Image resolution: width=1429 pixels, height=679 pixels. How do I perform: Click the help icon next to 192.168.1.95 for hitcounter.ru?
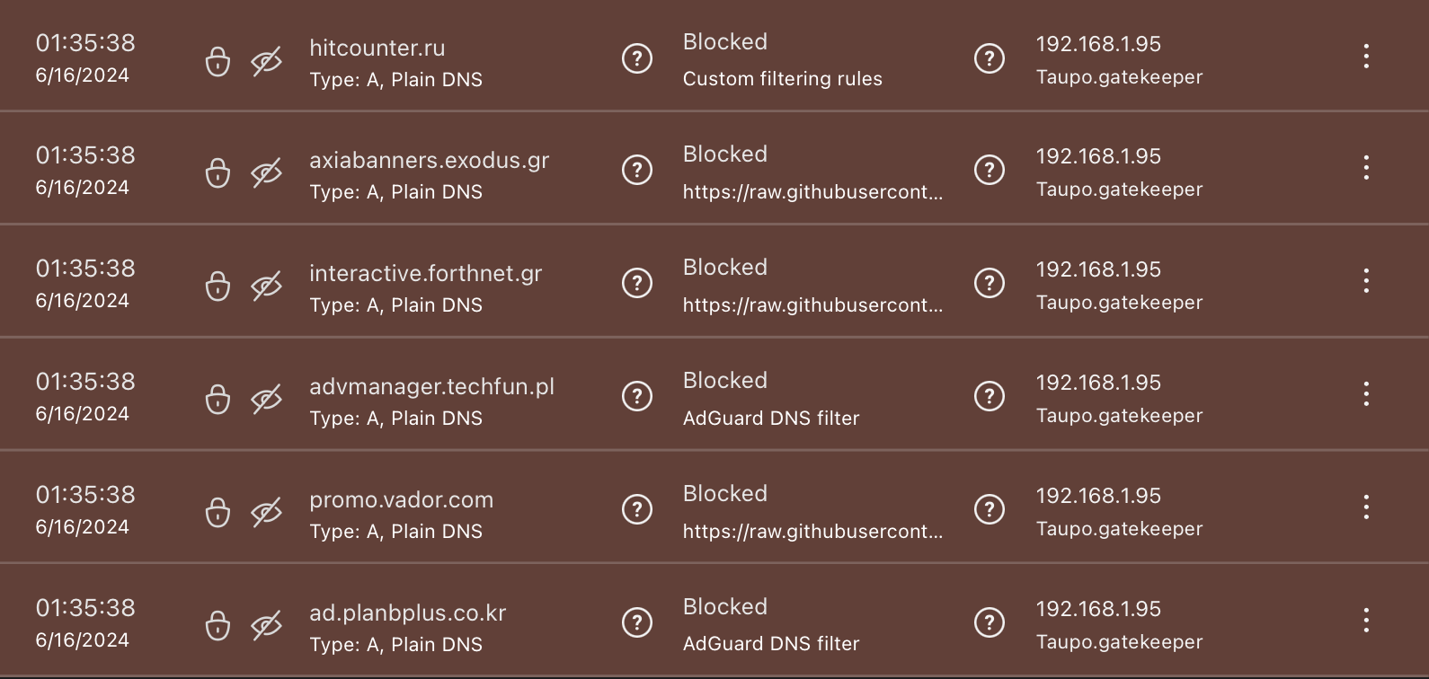point(990,57)
